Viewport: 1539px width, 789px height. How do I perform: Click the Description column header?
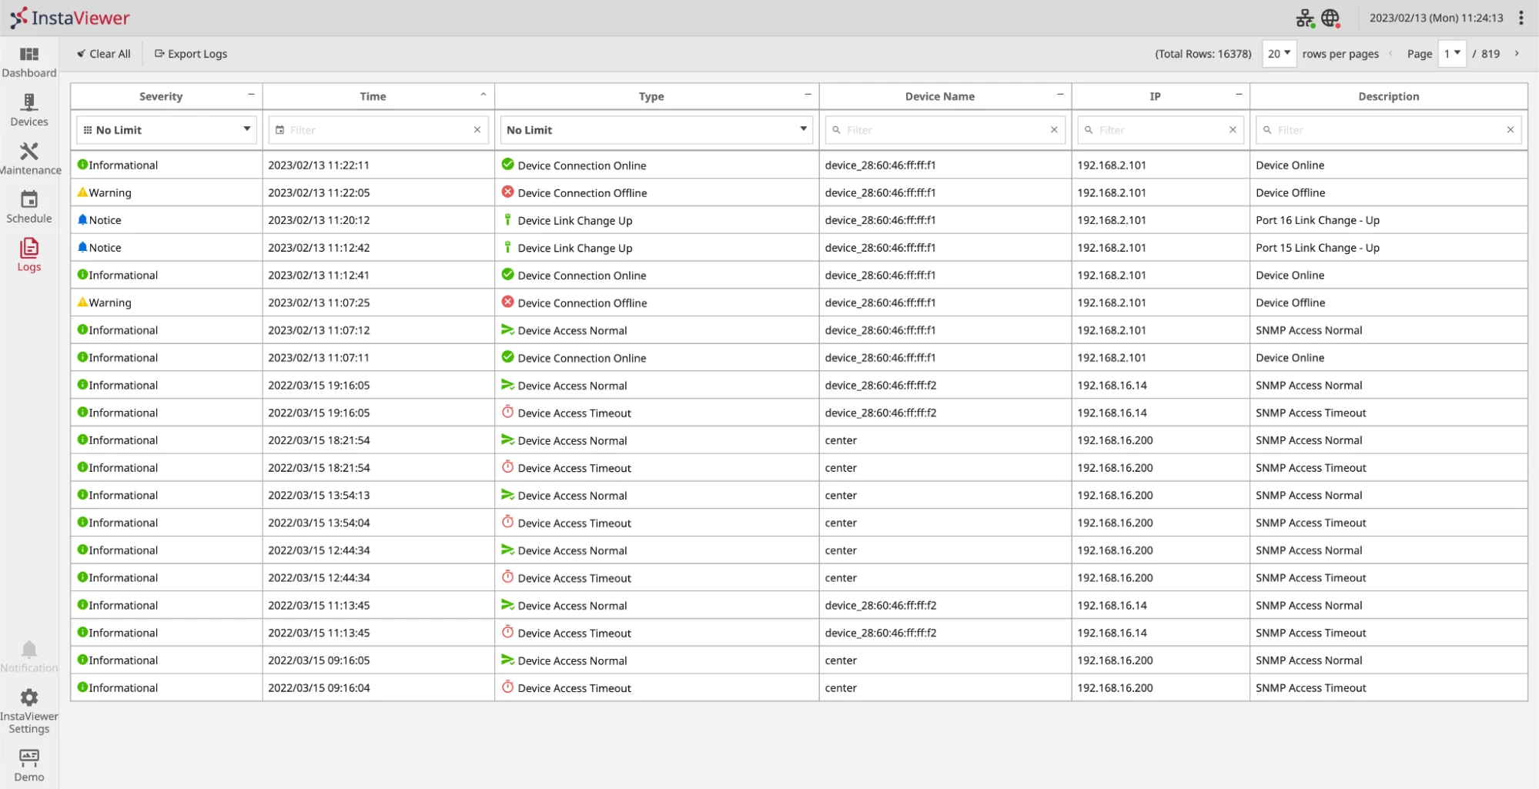pyautogui.click(x=1388, y=97)
